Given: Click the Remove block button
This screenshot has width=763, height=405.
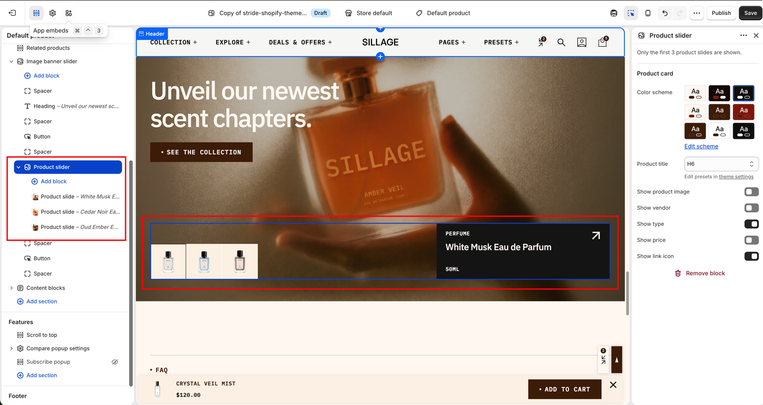Looking at the screenshot, I should tap(700, 273).
